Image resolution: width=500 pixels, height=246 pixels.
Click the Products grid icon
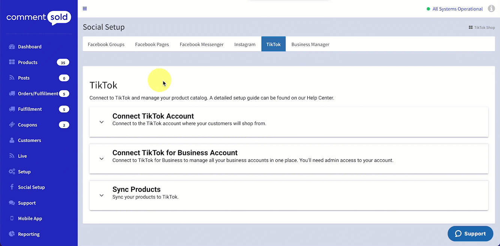(x=12, y=62)
